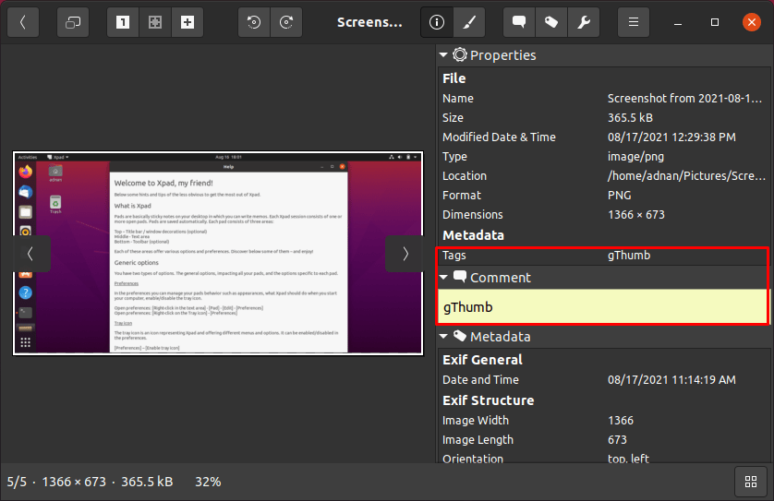774x501 pixels.
Task: Click the Comment section speech icon
Action: [460, 277]
